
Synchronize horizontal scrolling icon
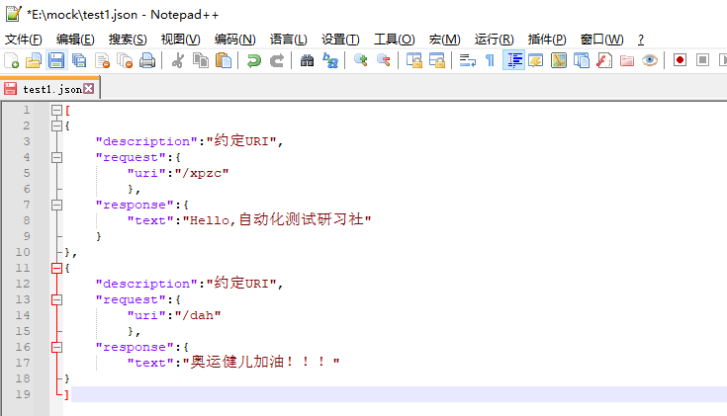point(437,60)
